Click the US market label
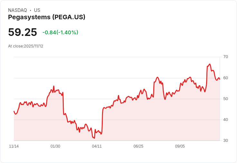Image resolution: width=237 pixels, height=163 pixels. tap(37, 10)
